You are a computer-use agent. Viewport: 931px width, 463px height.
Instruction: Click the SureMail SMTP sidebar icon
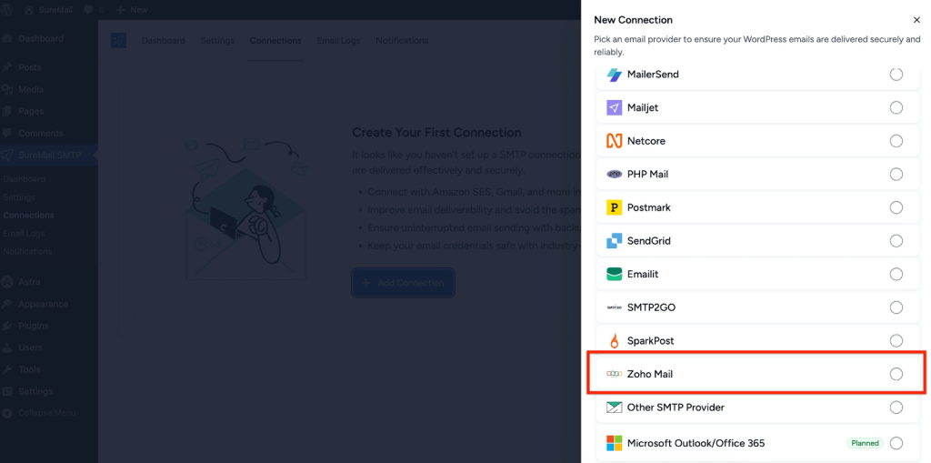(x=7, y=156)
